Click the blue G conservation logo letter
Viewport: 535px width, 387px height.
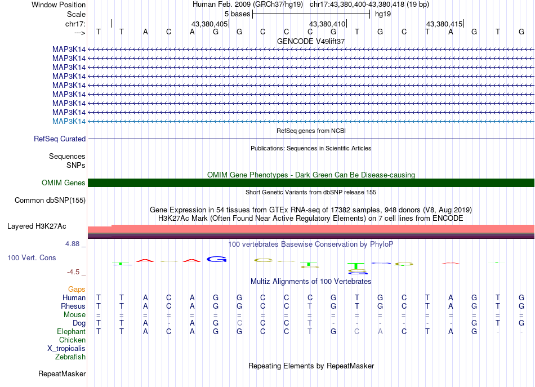(217, 259)
